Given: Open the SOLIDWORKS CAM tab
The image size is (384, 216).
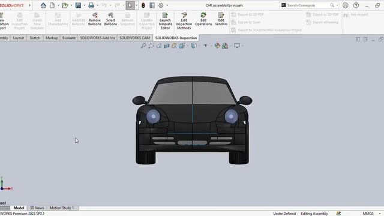Looking at the screenshot, I should pos(134,38).
